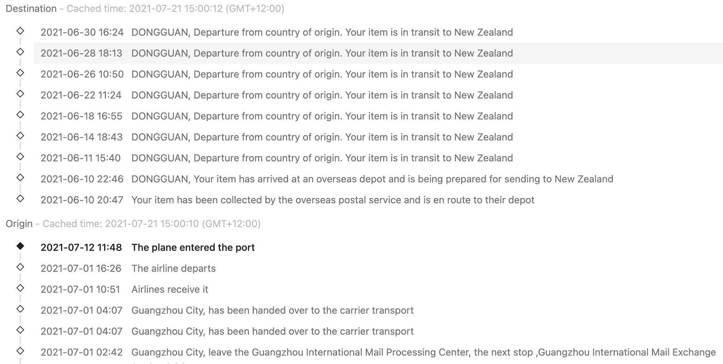
Task: Click the Origin section heading
Action: point(19,224)
